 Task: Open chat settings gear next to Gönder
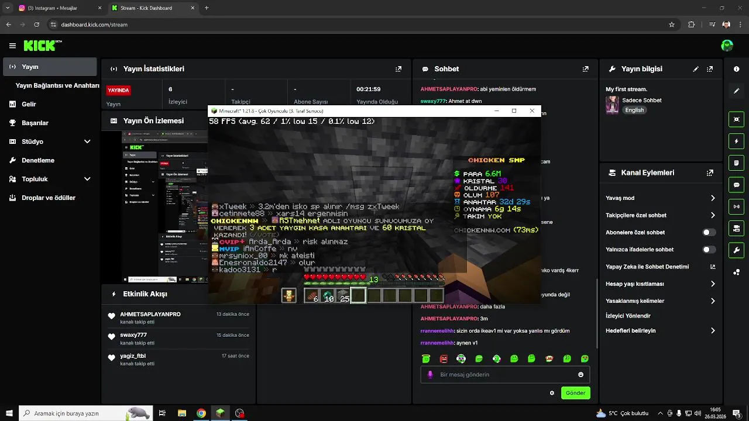click(x=552, y=393)
